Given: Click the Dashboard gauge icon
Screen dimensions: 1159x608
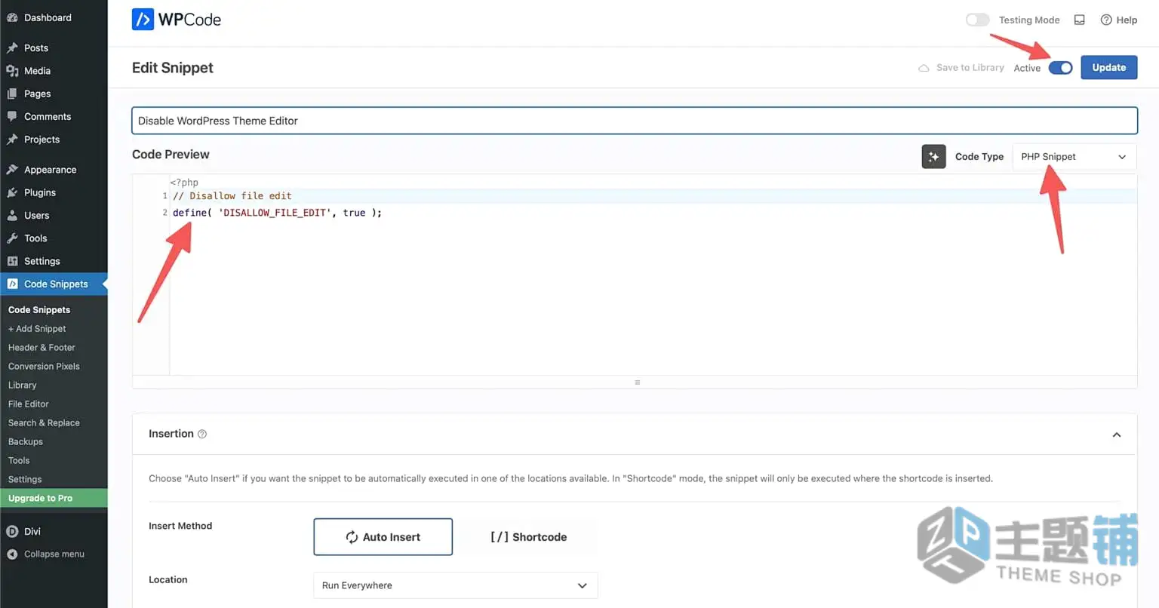Looking at the screenshot, I should (x=12, y=17).
